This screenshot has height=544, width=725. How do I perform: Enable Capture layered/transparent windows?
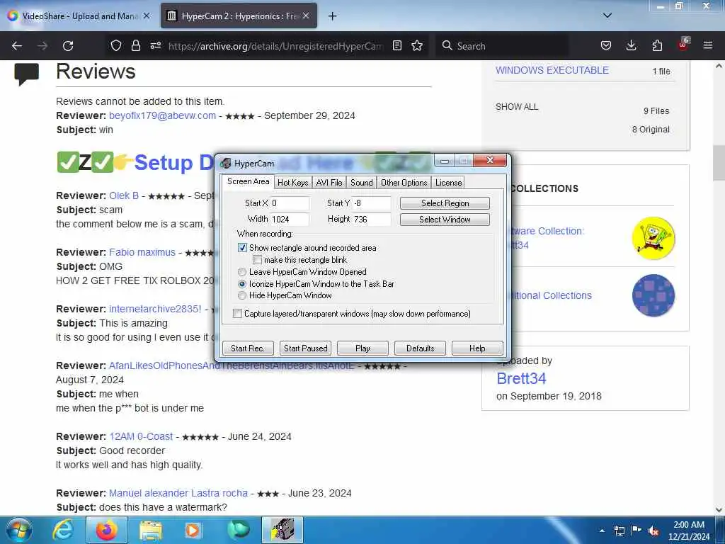tap(238, 313)
